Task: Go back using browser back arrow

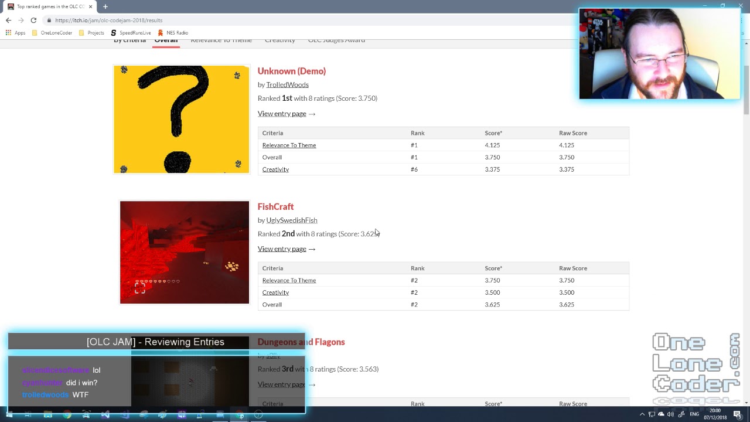Action: click(8, 20)
